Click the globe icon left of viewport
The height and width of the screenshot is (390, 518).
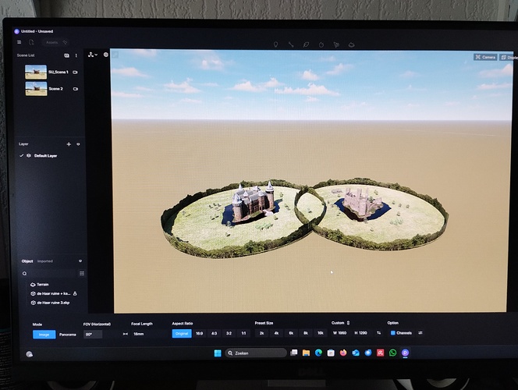106,55
